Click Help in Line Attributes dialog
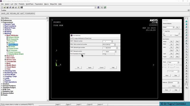Screen dimensions: 190x106 tap(113, 67)
